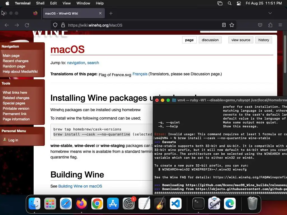This screenshot has height=215, width=287.
Task: Open Control Center in menu bar
Action: point(239,3)
